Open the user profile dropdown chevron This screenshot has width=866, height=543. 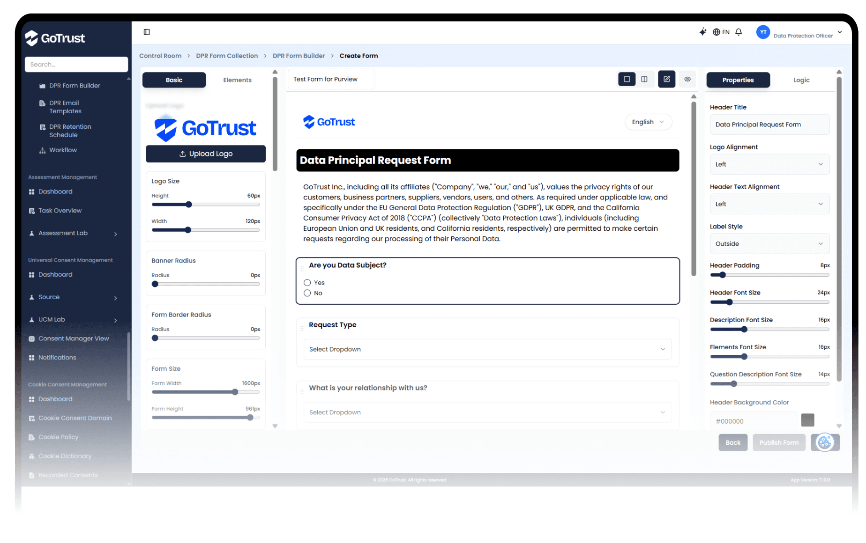(x=840, y=32)
